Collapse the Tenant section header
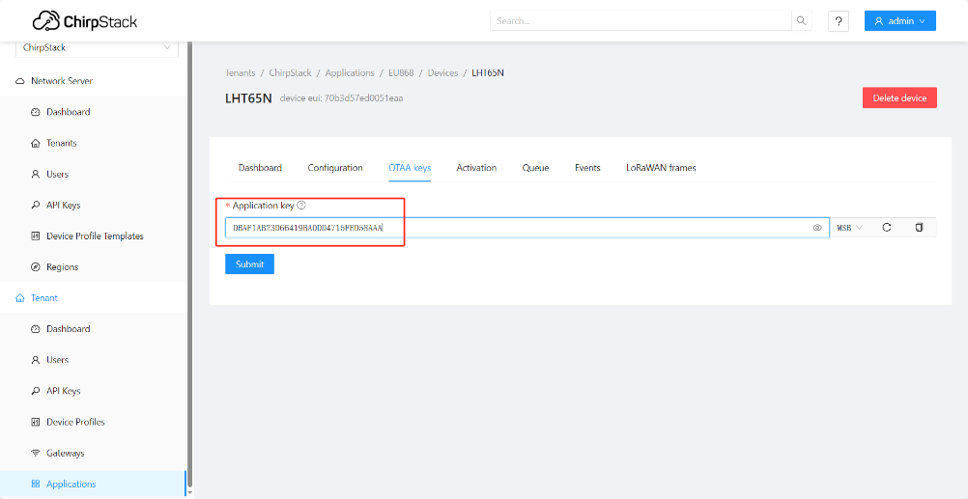 coord(93,298)
